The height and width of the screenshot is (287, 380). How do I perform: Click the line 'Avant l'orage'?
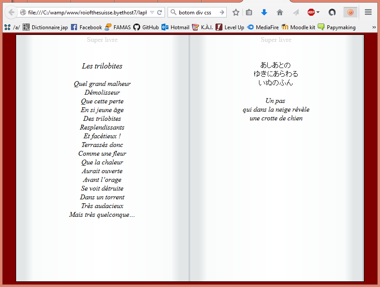(102, 180)
